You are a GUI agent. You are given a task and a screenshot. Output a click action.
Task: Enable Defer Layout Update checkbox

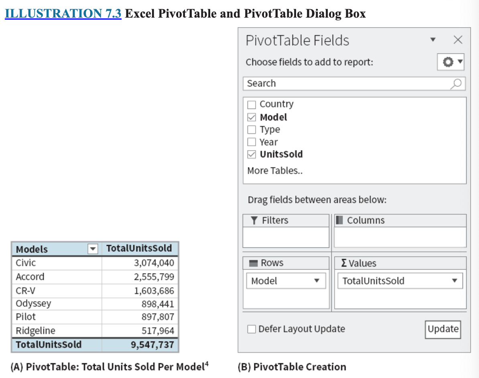252,329
